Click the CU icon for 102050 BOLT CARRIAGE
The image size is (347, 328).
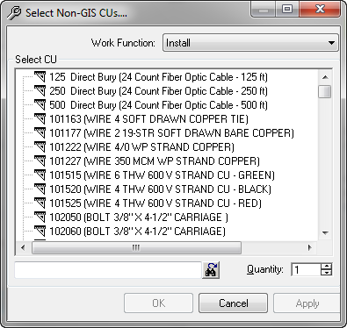pyautogui.click(x=40, y=217)
